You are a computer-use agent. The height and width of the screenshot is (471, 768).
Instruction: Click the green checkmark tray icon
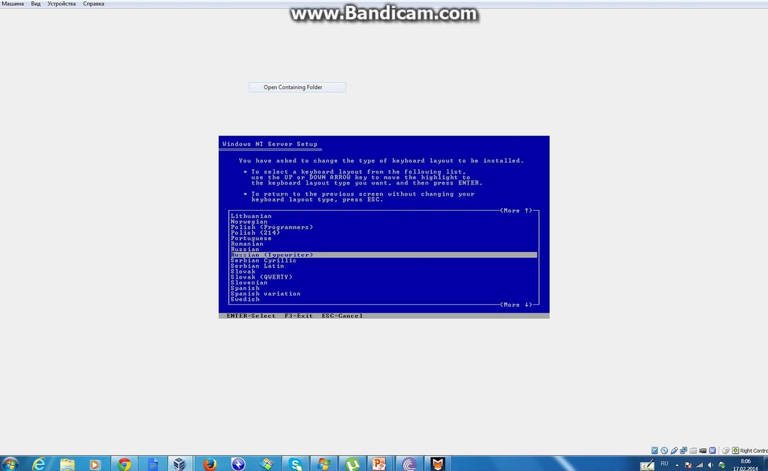722,464
